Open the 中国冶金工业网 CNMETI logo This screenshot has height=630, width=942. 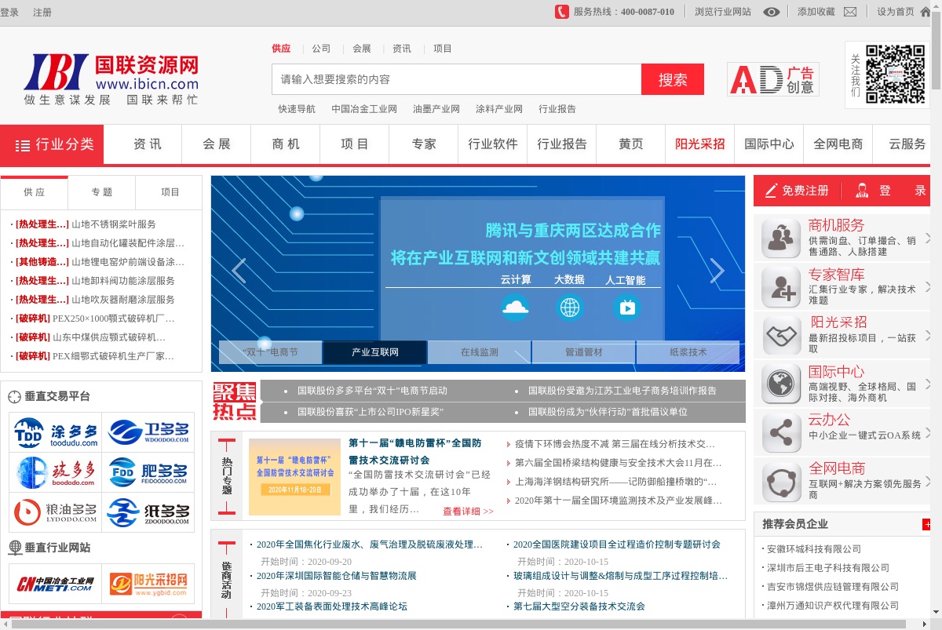56,584
